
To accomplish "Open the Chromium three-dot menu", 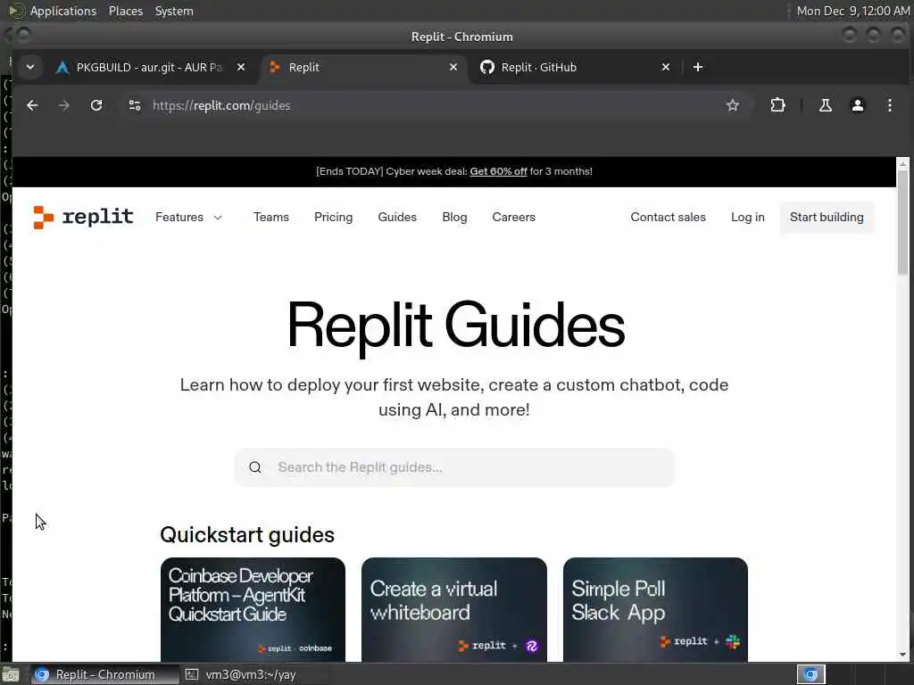I will (890, 105).
